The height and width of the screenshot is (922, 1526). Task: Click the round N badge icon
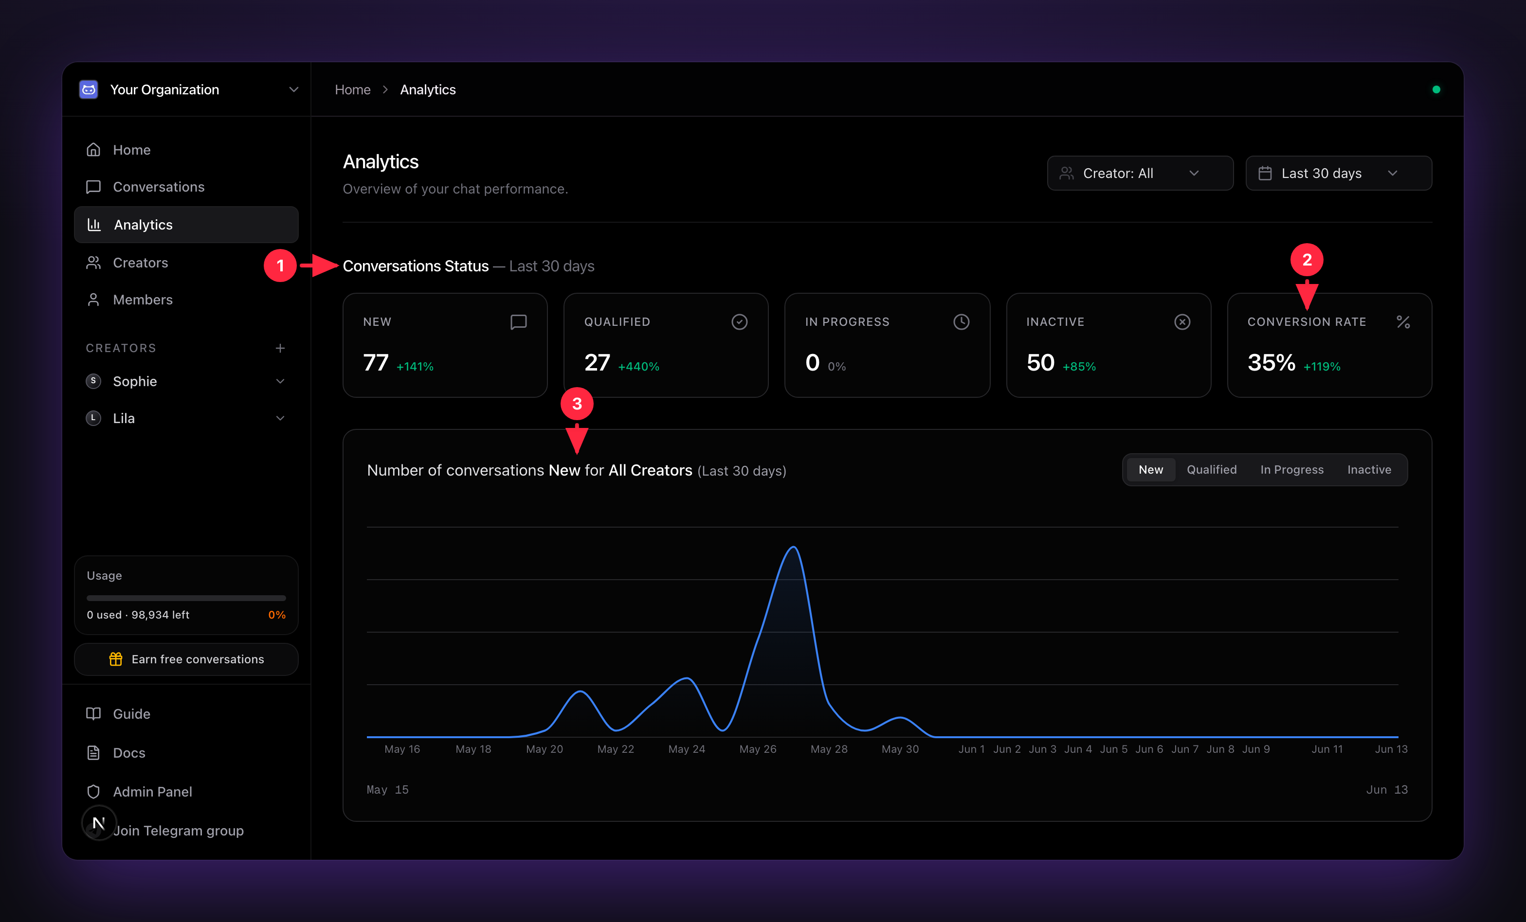tap(98, 823)
